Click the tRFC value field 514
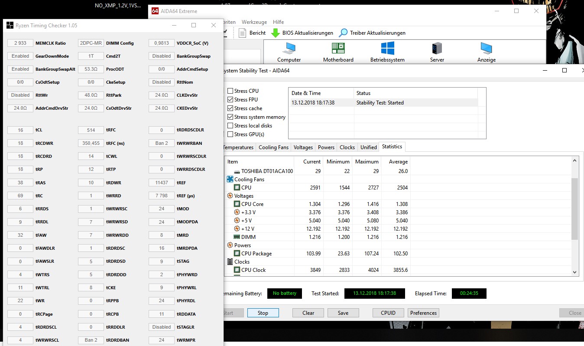 tap(91, 130)
